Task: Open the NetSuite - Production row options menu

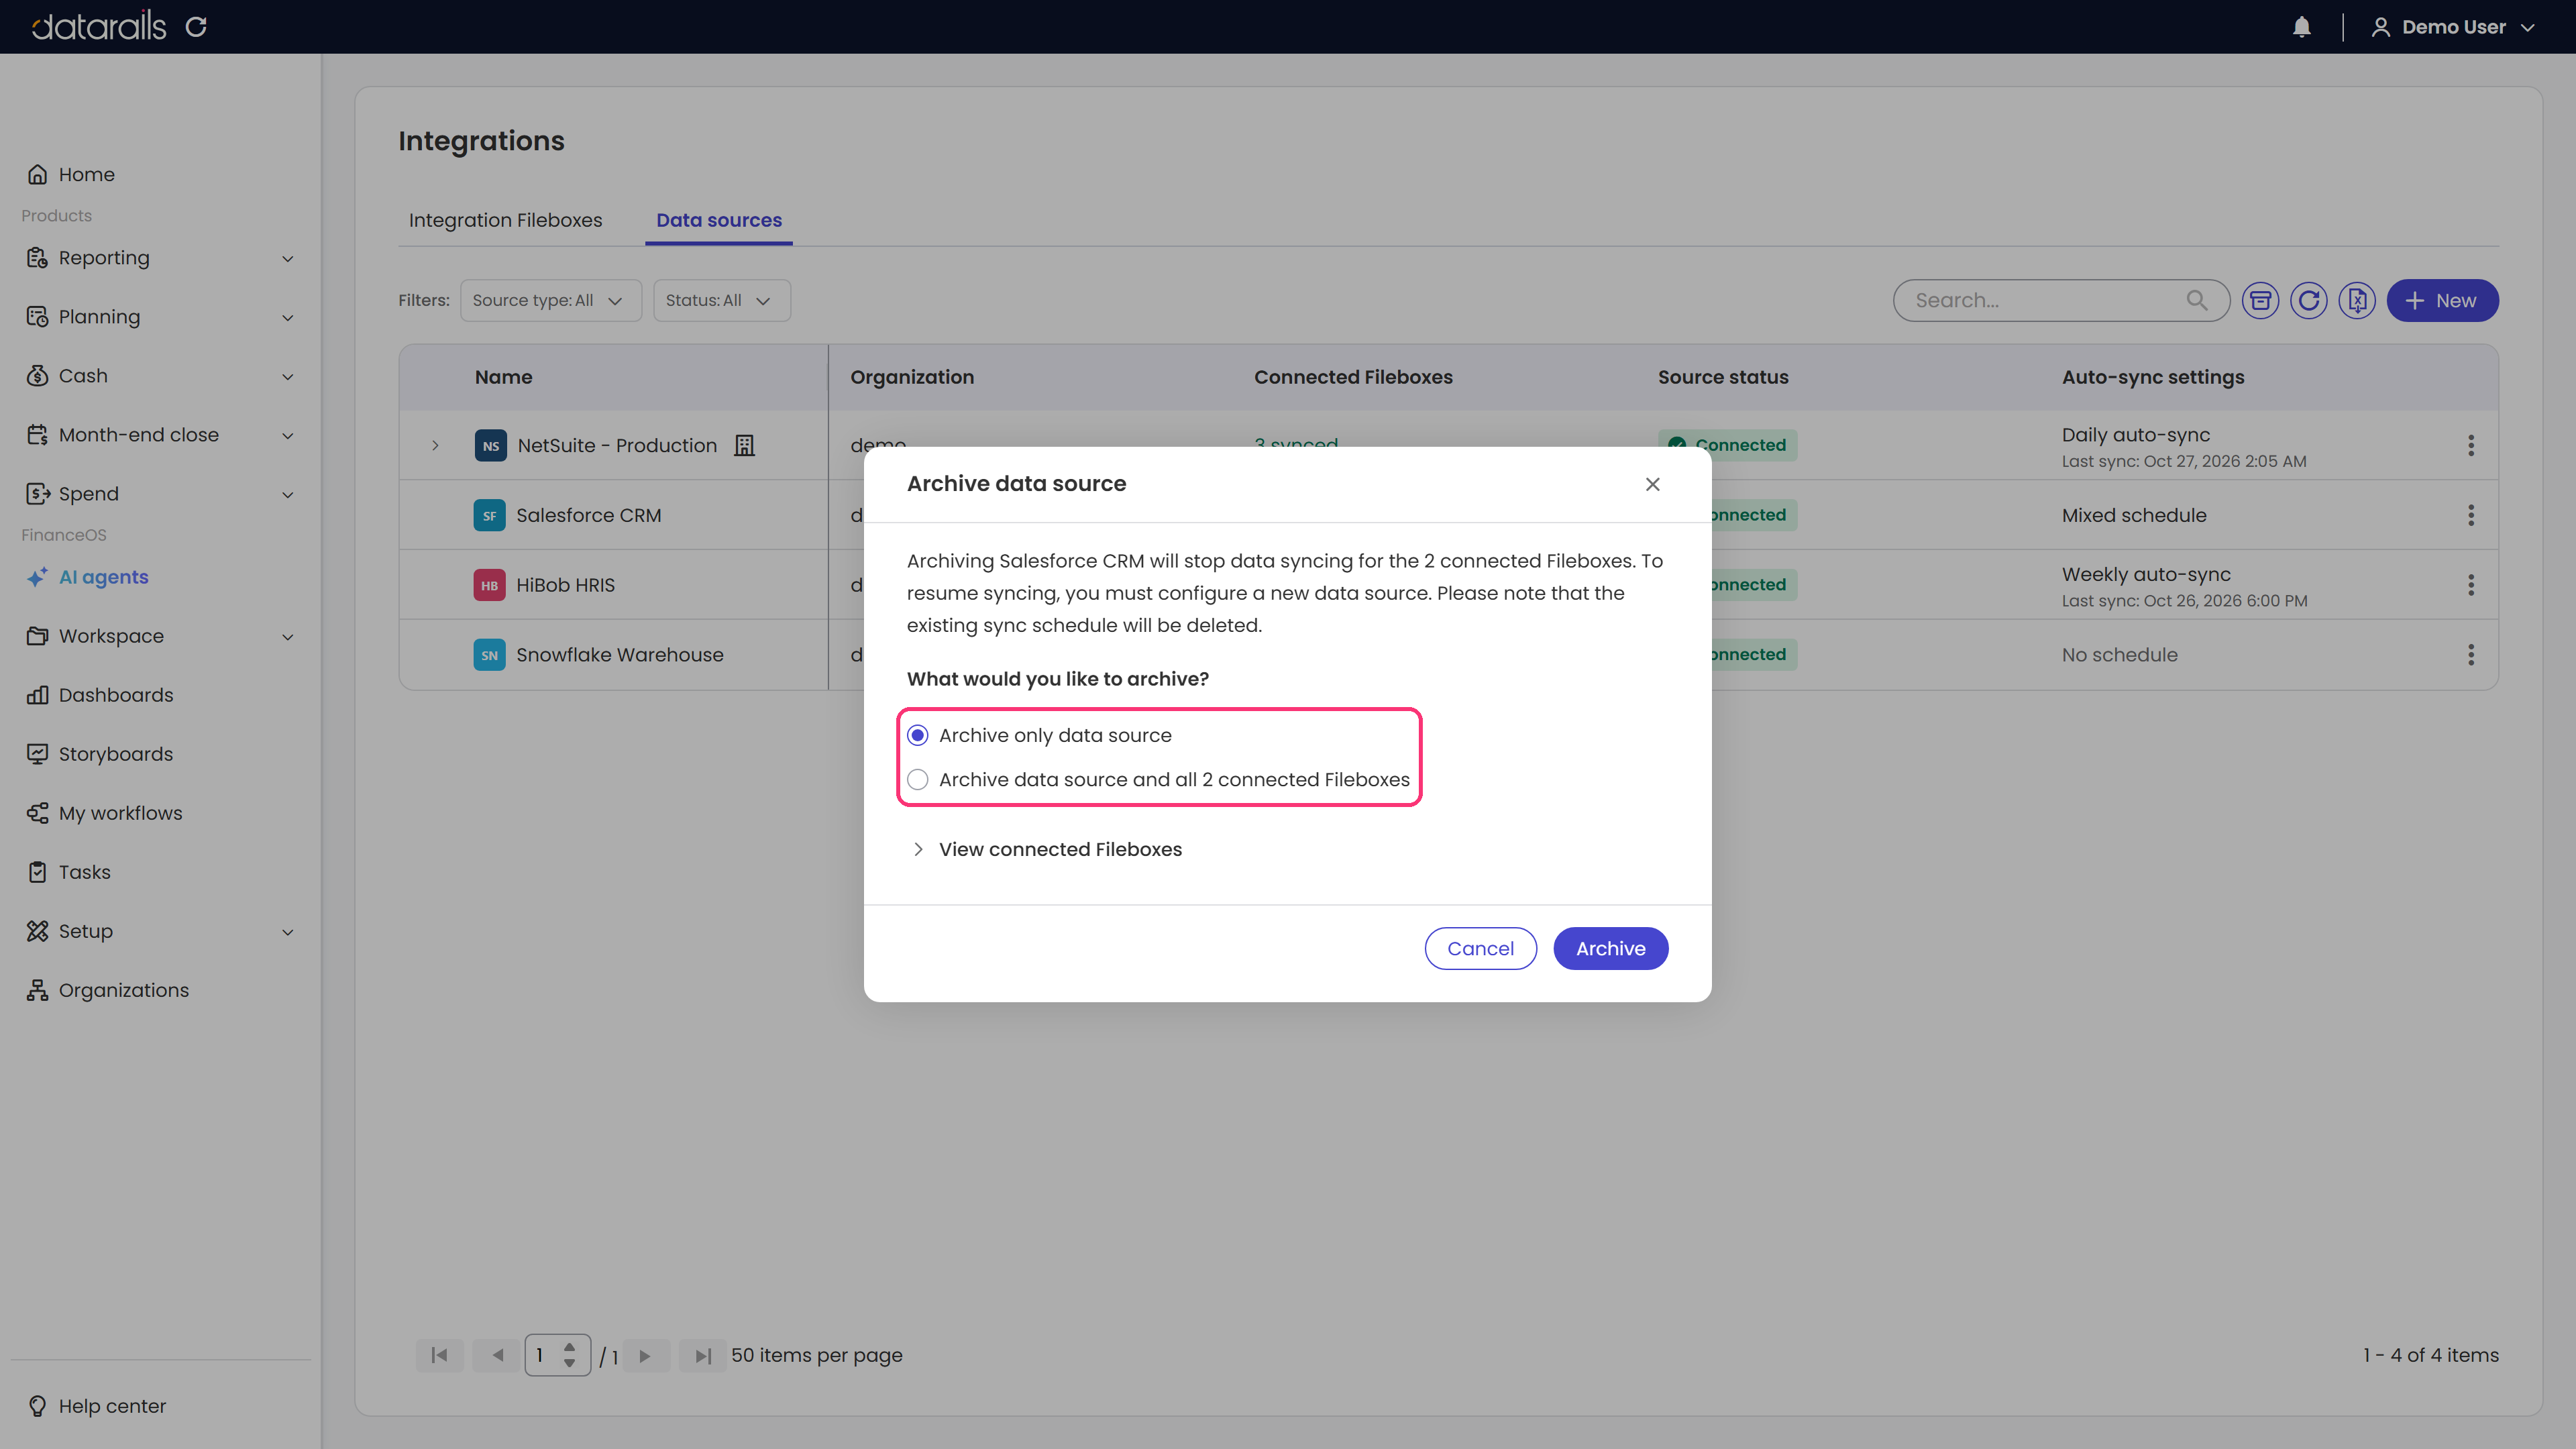Action: coord(2470,445)
